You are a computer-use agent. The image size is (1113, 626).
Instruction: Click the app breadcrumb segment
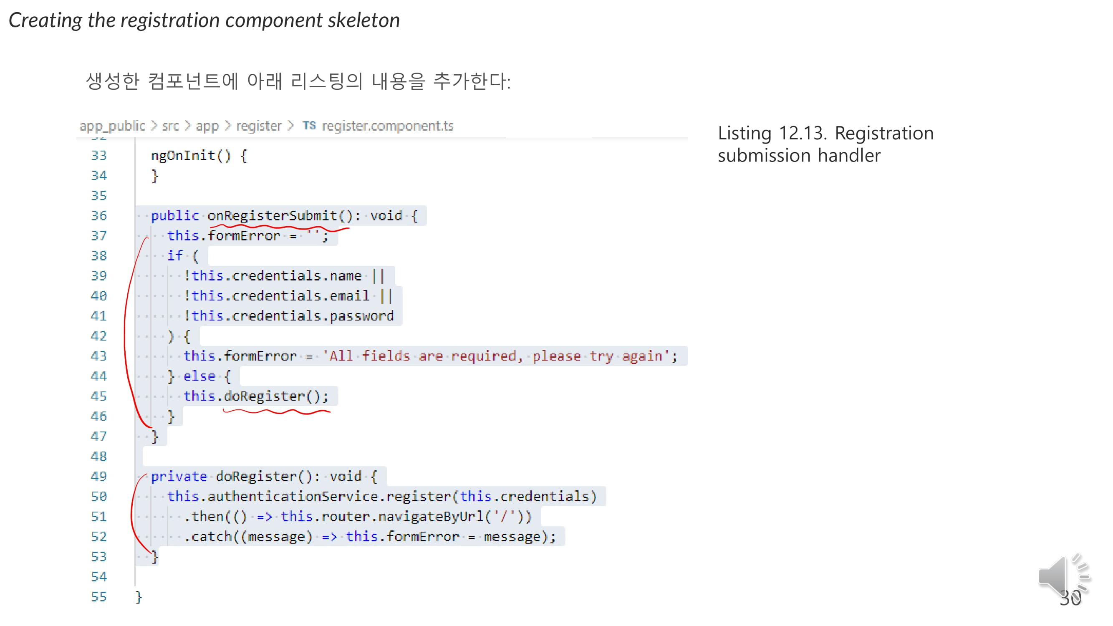point(207,126)
